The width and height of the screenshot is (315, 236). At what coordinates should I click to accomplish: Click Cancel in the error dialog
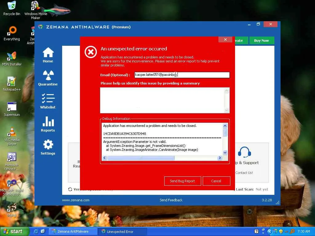pyautogui.click(x=216, y=181)
